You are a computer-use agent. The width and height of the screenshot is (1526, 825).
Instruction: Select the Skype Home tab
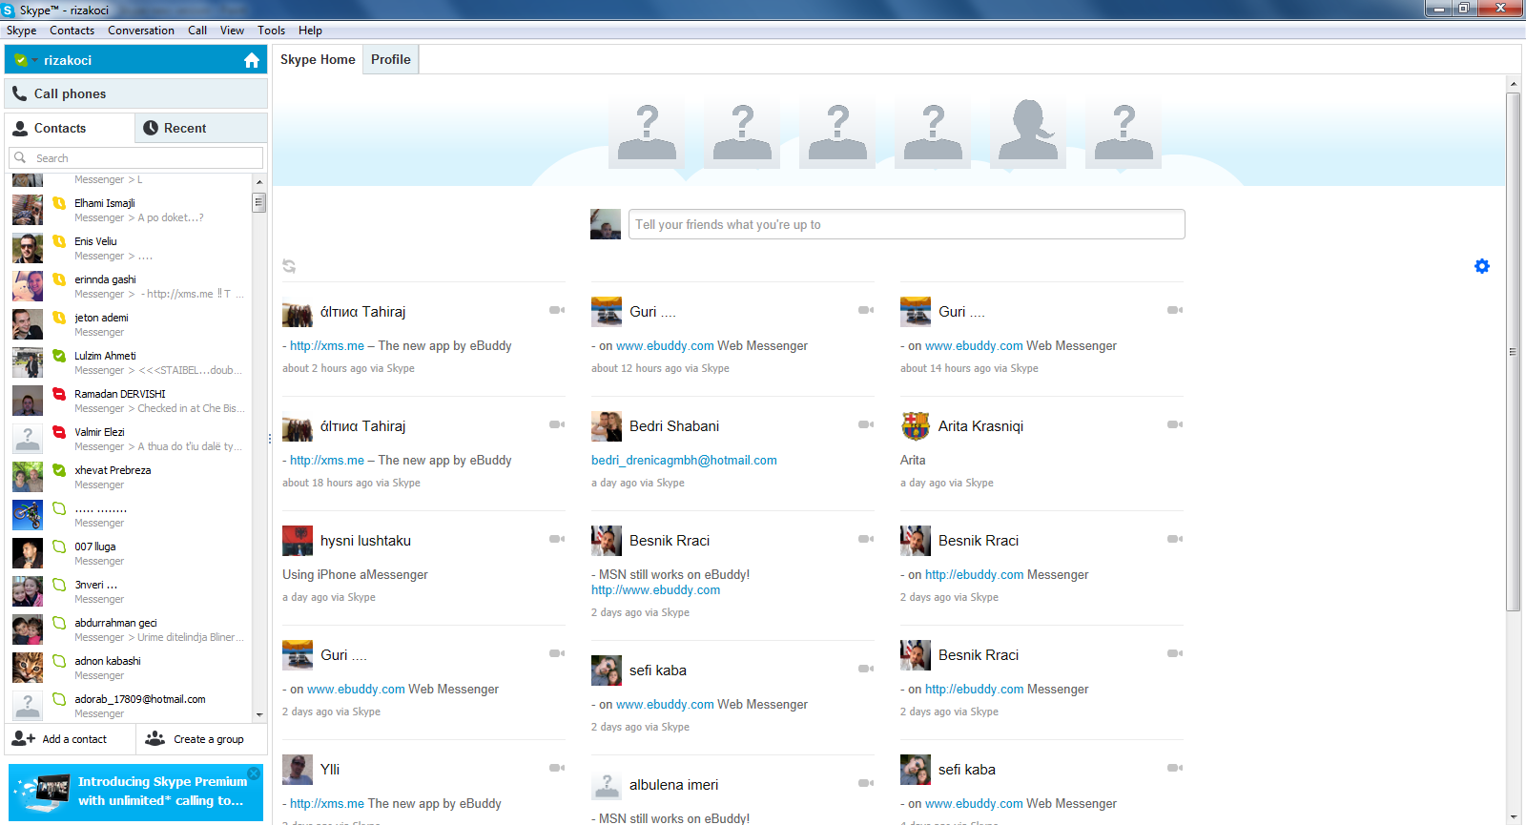coord(318,59)
